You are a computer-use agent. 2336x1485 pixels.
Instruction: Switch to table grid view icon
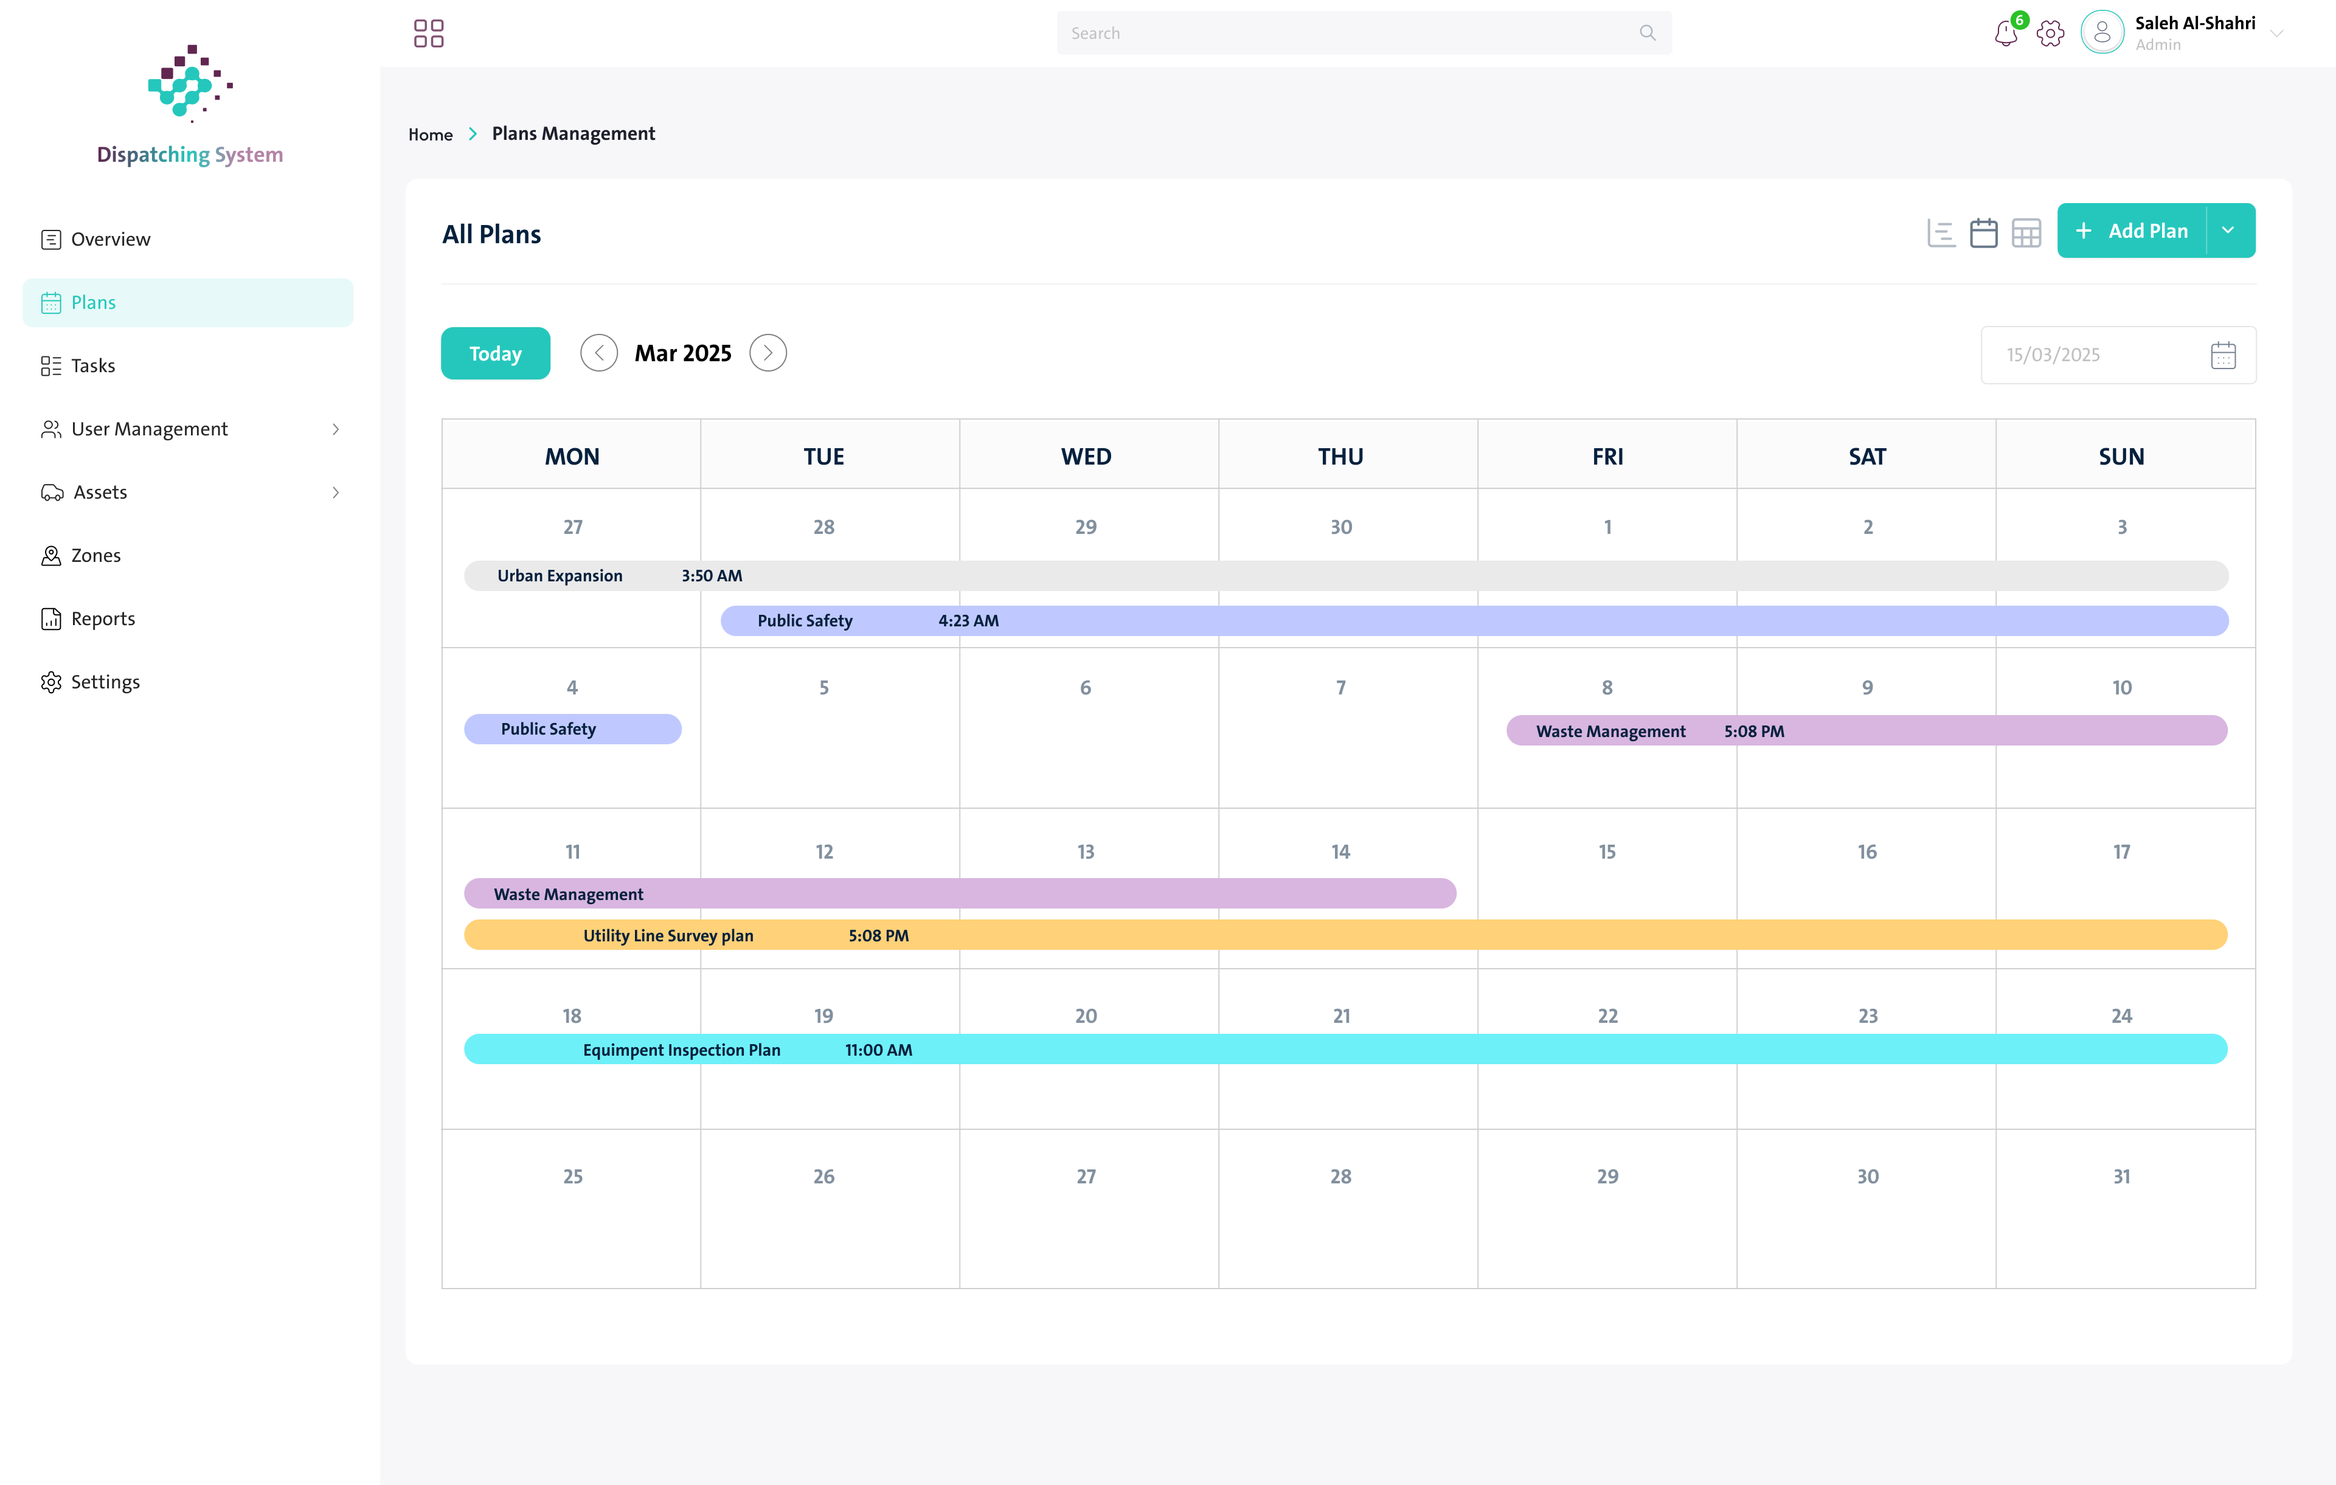point(2026,233)
